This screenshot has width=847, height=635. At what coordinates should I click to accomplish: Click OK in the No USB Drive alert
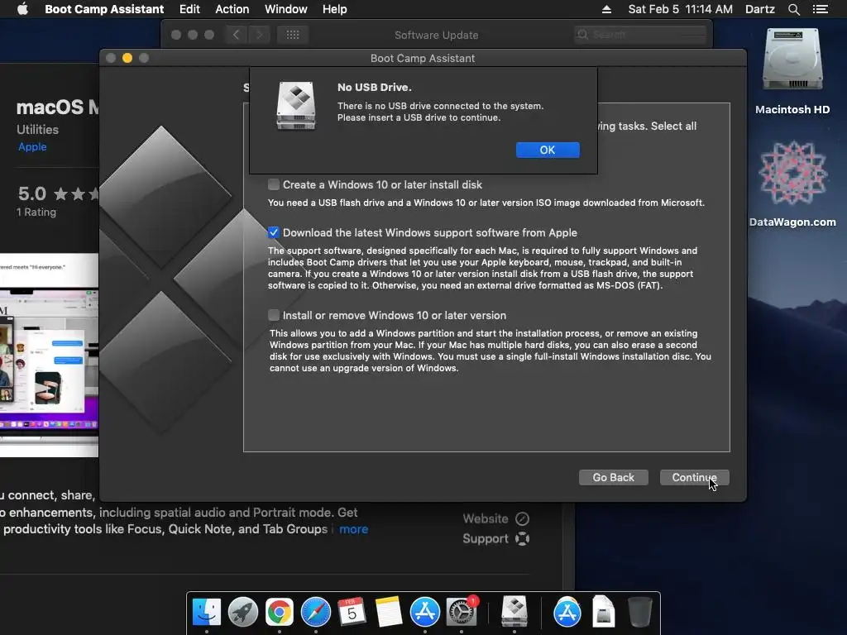548,150
